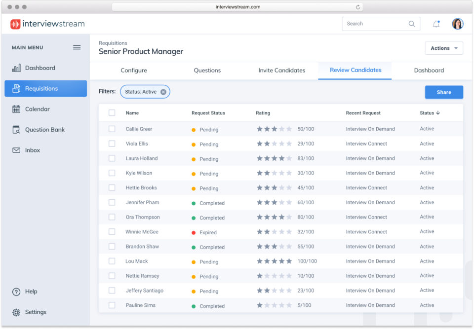Viewport: 474px width, 329px height.
Task: Check the checkbox beside Winnie McGee
Action: click(x=112, y=232)
